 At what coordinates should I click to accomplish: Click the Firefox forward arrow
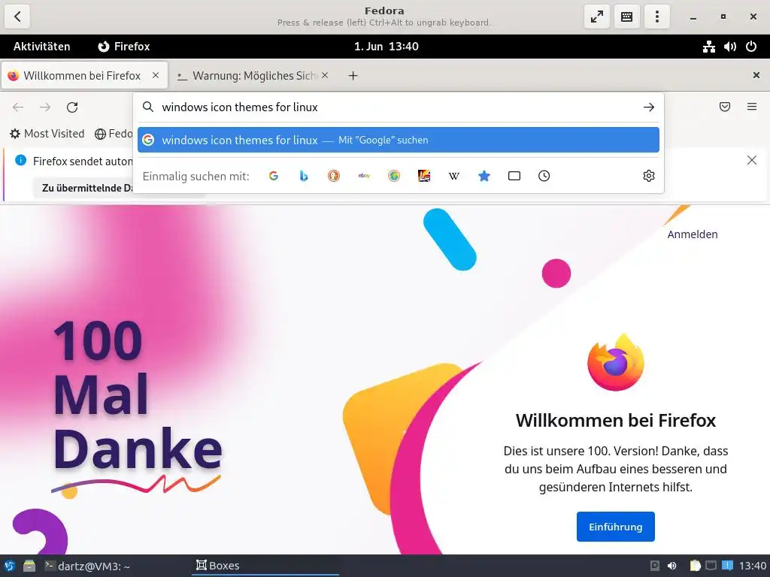point(45,107)
